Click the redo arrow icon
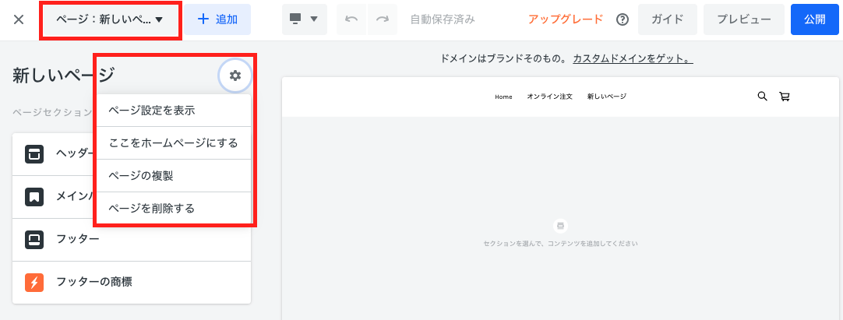The height and width of the screenshot is (320, 843). click(x=383, y=20)
